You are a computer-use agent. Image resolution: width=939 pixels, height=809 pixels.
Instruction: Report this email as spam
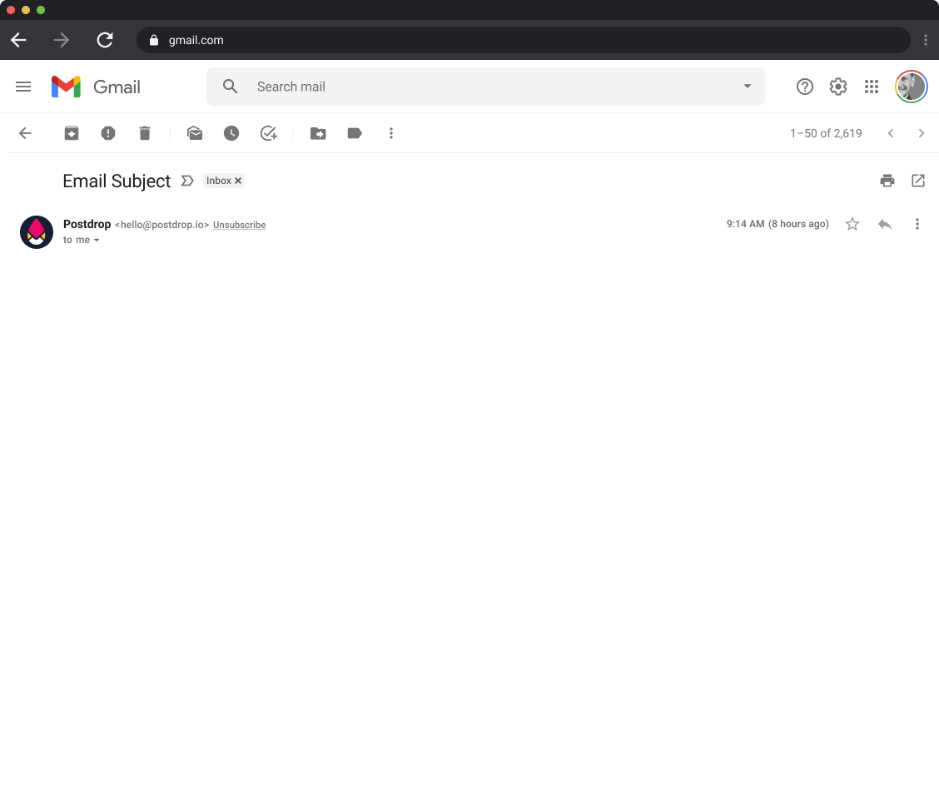pos(107,133)
